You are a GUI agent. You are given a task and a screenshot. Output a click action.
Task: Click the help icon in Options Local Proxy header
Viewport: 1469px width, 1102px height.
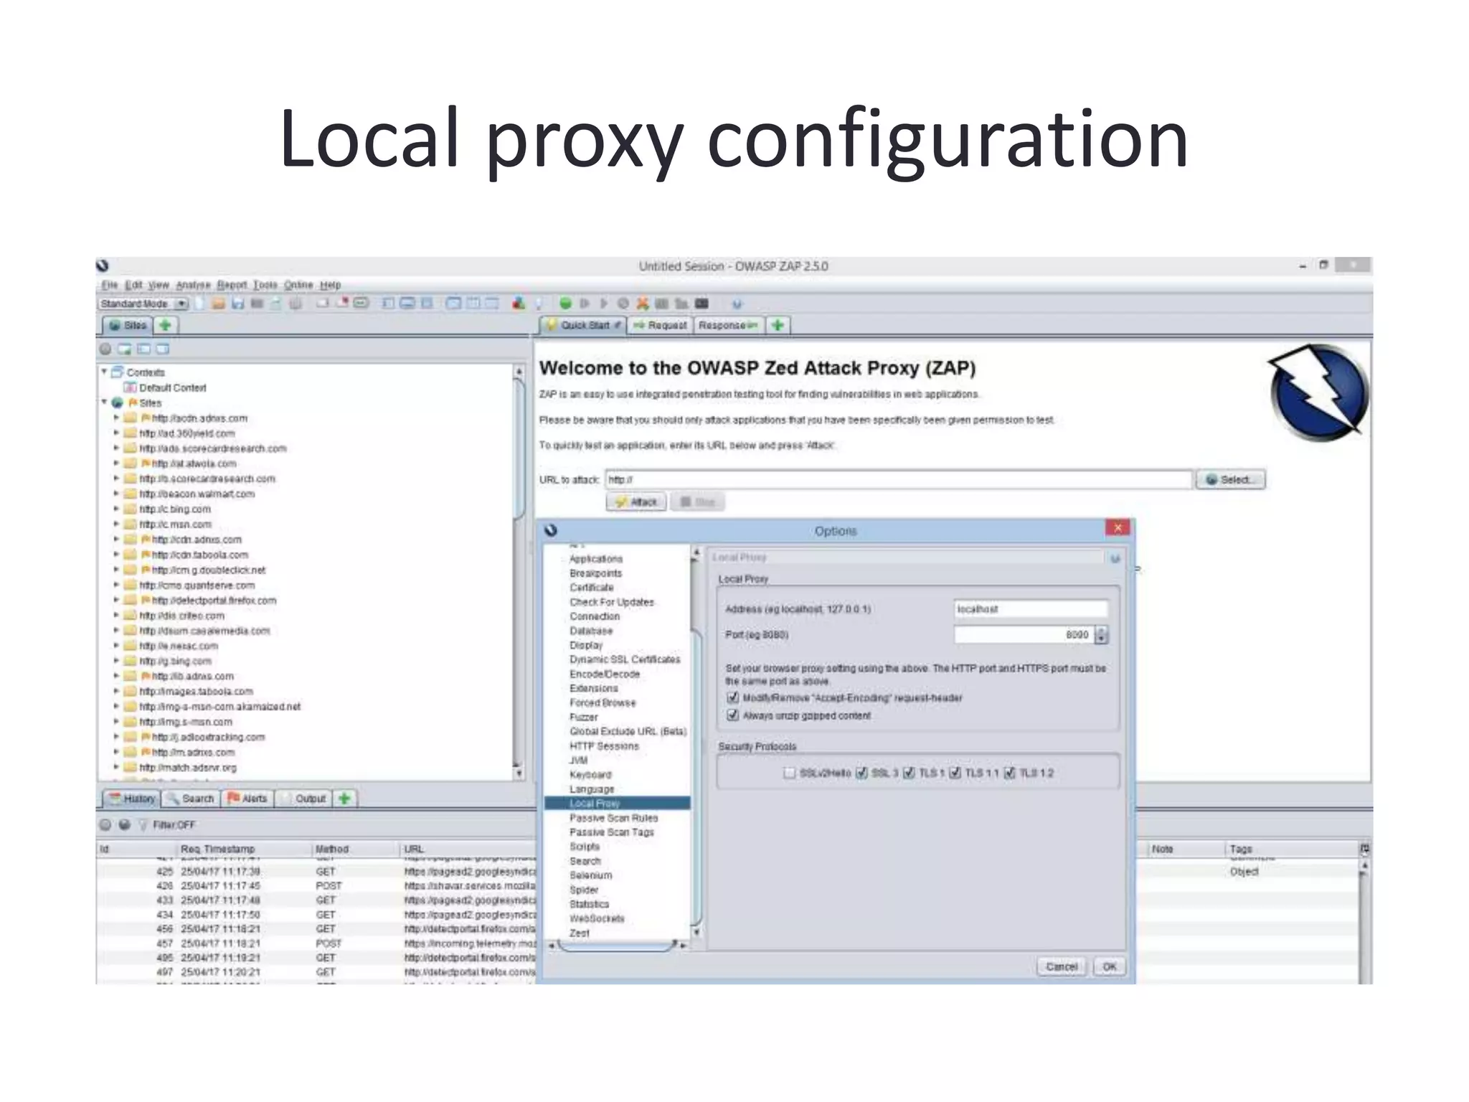pyautogui.click(x=1115, y=558)
